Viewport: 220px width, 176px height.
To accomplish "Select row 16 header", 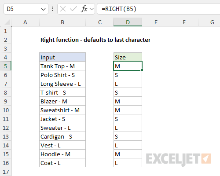I will 6,163.
